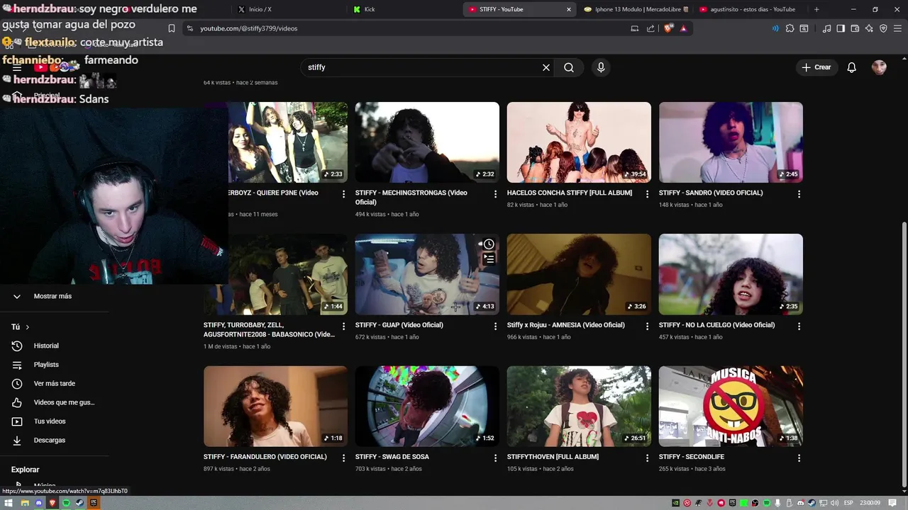Open Steam from the taskbar
This screenshot has width=908, height=510.
tap(80, 503)
